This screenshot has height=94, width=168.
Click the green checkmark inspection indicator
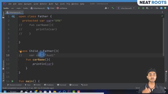click(x=162, y=16)
